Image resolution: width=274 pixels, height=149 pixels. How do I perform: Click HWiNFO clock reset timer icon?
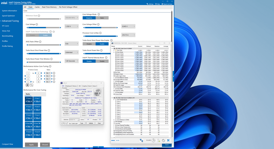(153, 140)
